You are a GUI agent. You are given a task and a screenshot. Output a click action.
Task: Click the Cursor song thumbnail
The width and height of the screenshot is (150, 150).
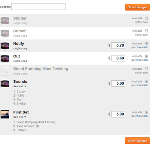click(x=5, y=33)
